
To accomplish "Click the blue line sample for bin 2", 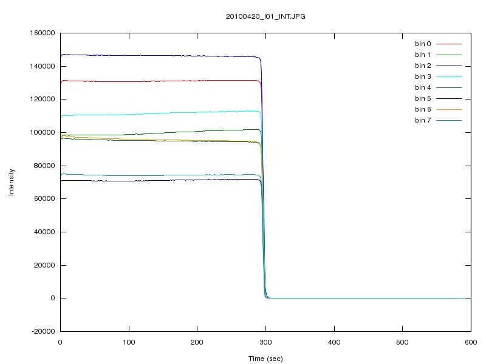I will (449, 66).
